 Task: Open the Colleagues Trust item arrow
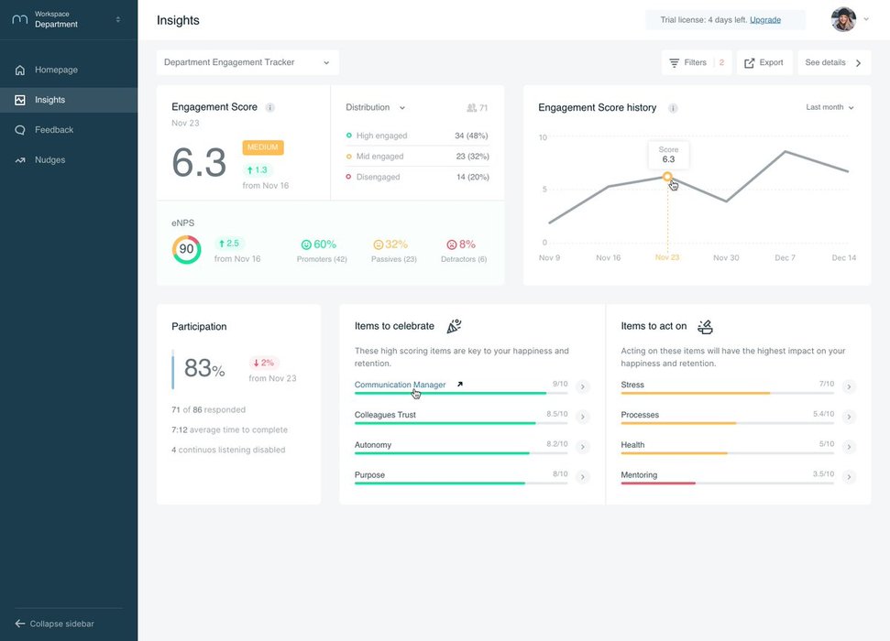[583, 418]
